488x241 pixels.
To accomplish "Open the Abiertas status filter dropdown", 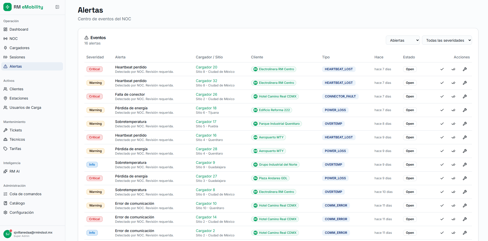I will coord(403,40).
